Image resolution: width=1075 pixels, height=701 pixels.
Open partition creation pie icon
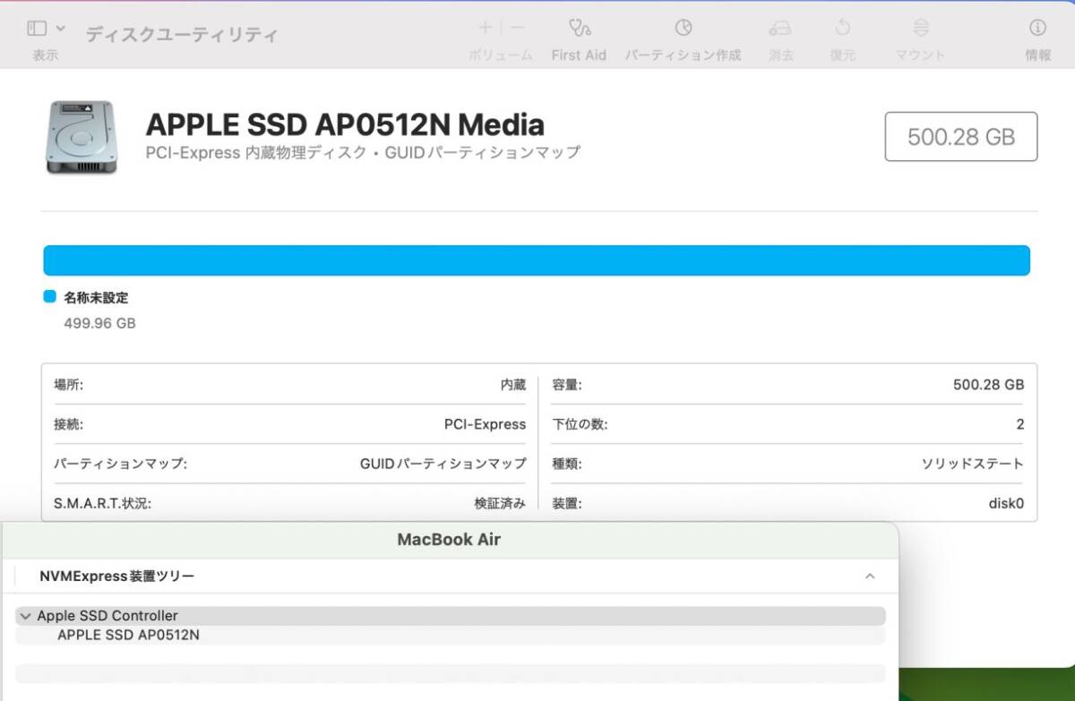click(683, 28)
